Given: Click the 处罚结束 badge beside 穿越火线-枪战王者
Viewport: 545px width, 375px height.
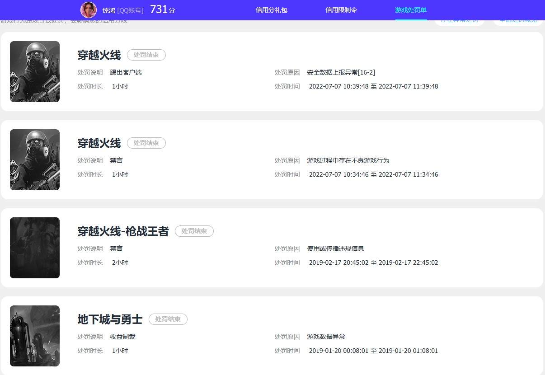Looking at the screenshot, I should 194,231.
